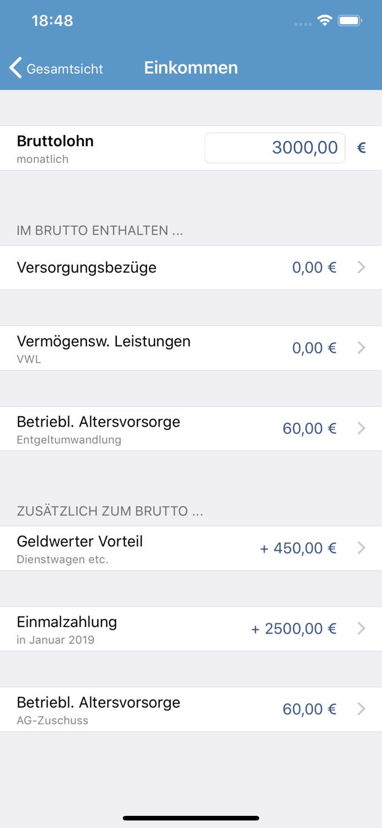Tap the back chevron icon

click(x=14, y=68)
